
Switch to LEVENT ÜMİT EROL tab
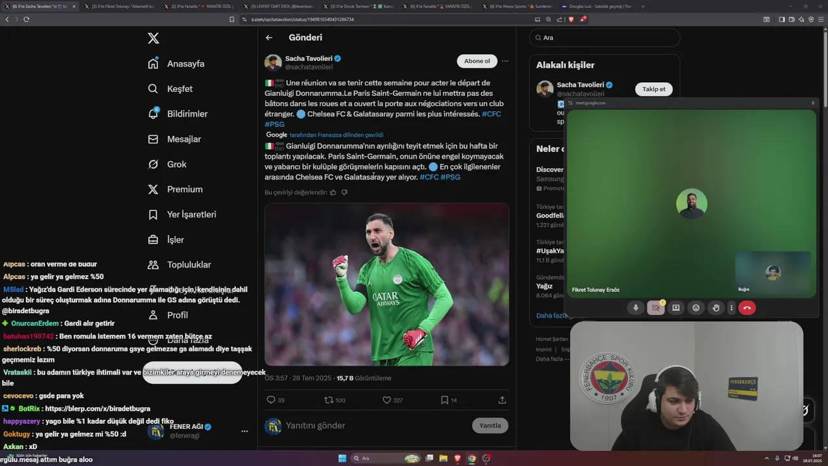tap(279, 6)
